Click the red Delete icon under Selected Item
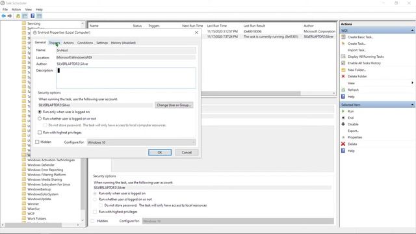This screenshot has width=416, height=234. pyautogui.click(x=343, y=144)
